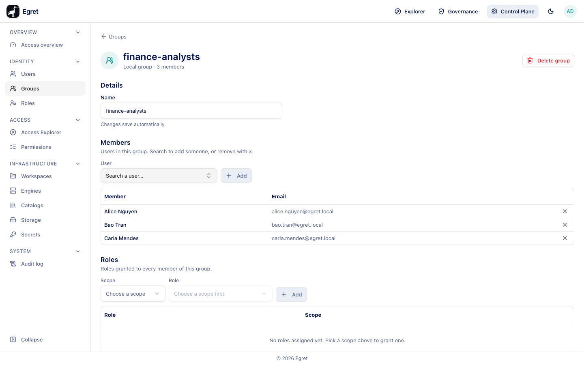Open Storage in the sidebar

pos(45,220)
